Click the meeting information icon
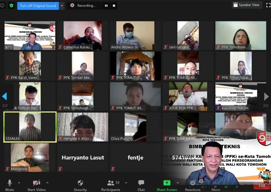This screenshot has height=192, width=271. tap(2, 5)
